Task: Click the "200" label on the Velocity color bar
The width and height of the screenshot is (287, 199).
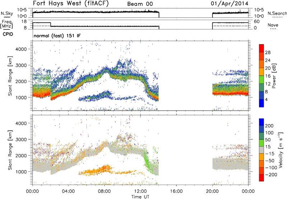Action: pos(269,126)
